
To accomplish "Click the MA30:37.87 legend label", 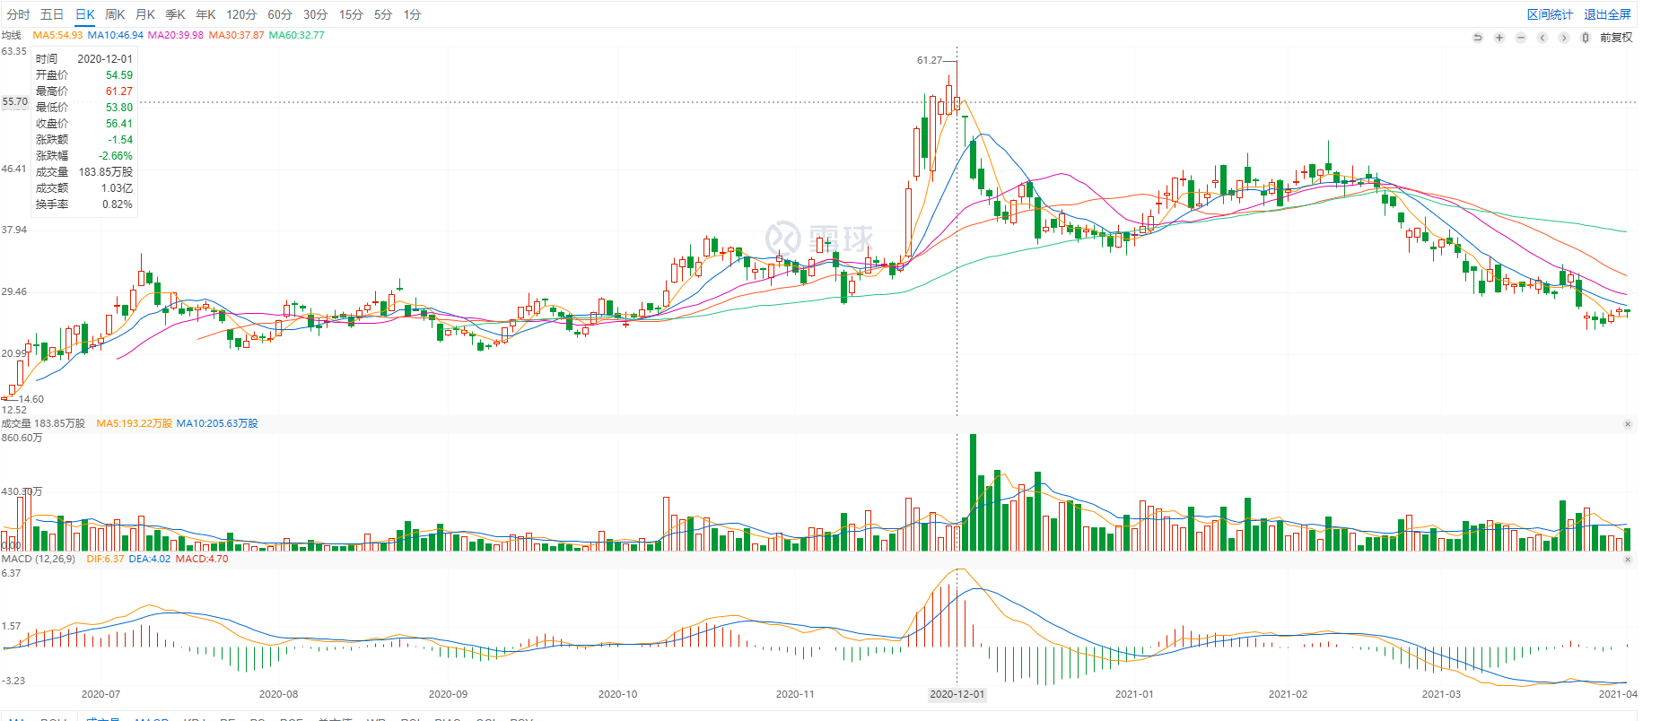I will (x=237, y=35).
